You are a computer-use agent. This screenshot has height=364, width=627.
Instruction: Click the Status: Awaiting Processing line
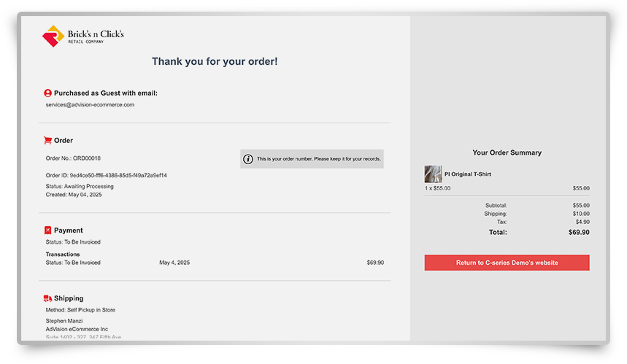(80, 186)
